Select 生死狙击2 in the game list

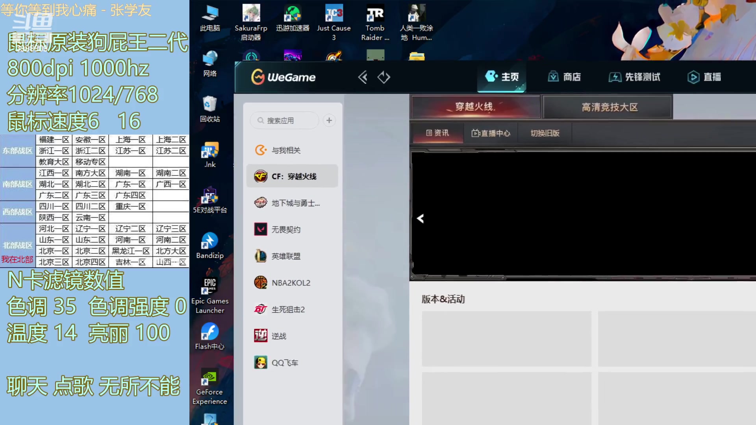pos(292,310)
